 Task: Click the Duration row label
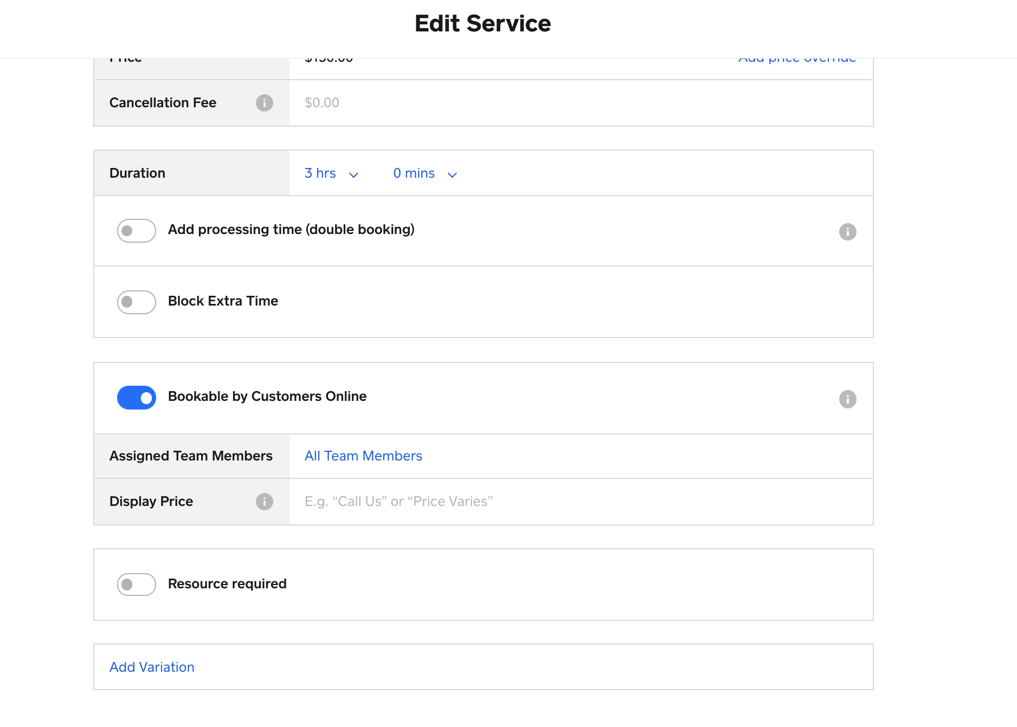pos(137,173)
